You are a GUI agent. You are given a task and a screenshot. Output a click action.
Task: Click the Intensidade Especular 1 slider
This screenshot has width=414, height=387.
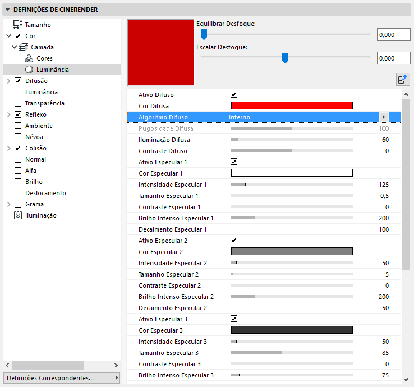[292, 185]
